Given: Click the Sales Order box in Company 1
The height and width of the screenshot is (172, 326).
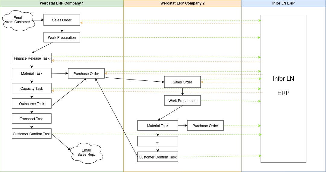Looking at the screenshot, I should point(62,20).
